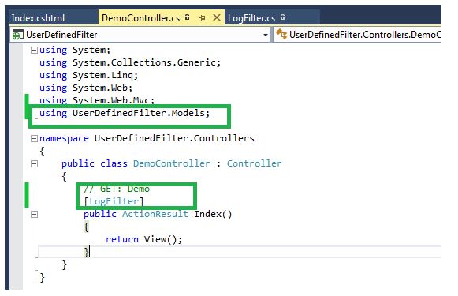
Task: Select the DemoController.cs tab
Action: point(140,18)
